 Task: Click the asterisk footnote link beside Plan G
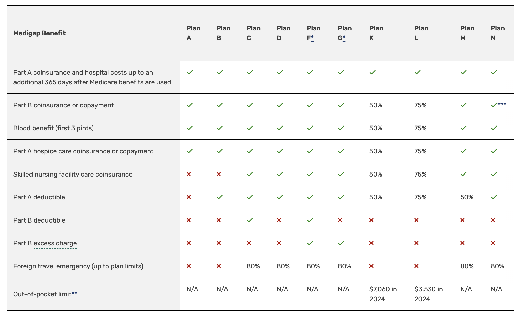(x=344, y=38)
